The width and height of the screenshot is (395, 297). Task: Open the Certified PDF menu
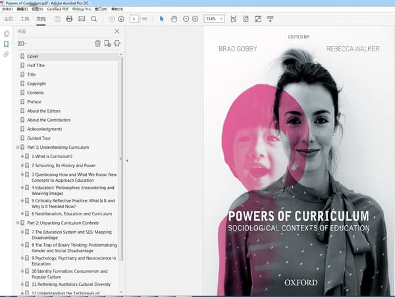(58, 9)
